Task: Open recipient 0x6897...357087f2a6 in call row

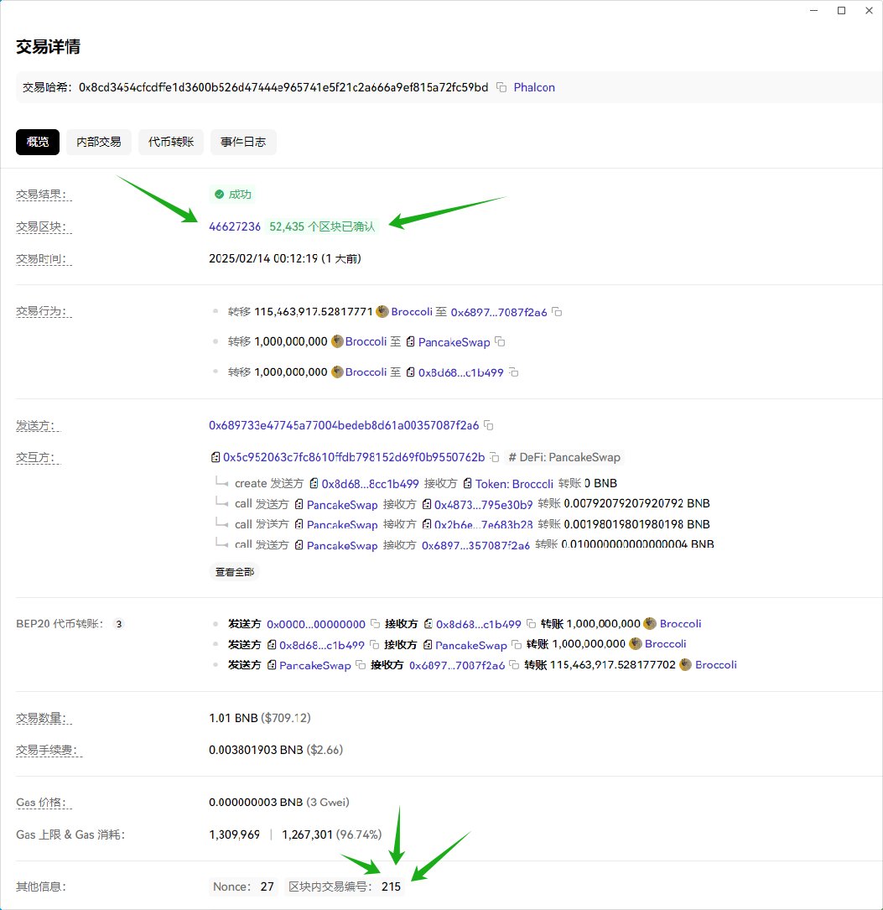Action: click(475, 545)
